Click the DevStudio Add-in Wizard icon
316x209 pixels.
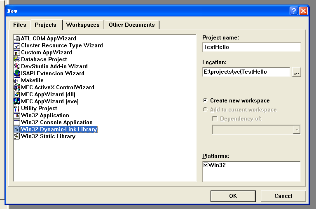point(17,66)
